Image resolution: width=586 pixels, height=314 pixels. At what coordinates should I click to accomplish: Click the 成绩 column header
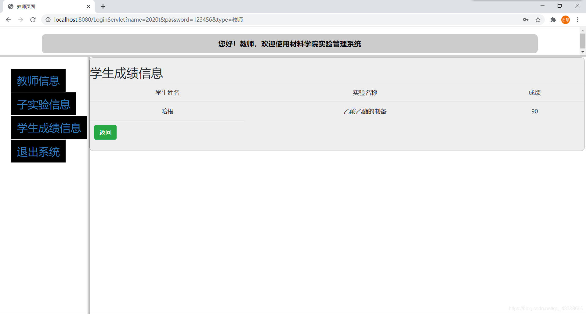click(534, 93)
